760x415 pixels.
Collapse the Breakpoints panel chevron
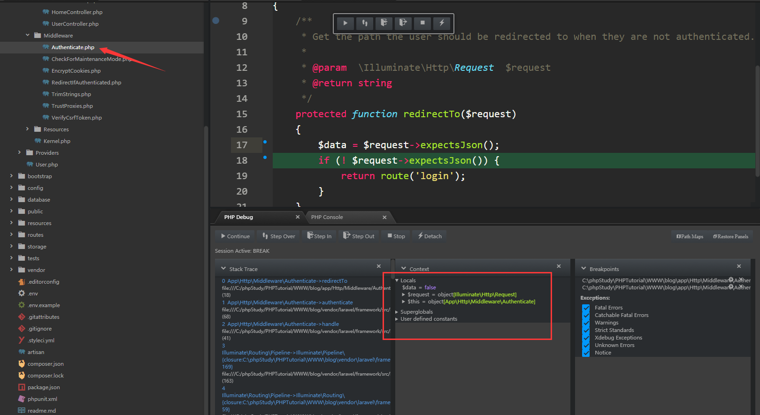pos(584,269)
